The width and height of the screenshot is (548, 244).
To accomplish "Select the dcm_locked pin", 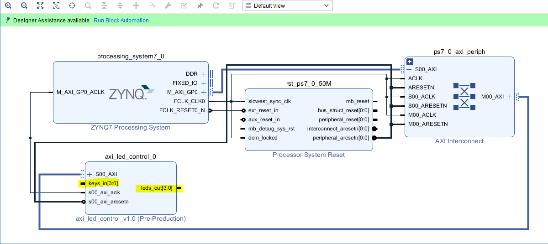I will [263, 138].
